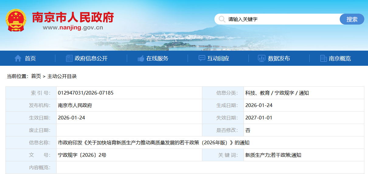Click the document number 宁政规字〔2026〕2号

82,155
